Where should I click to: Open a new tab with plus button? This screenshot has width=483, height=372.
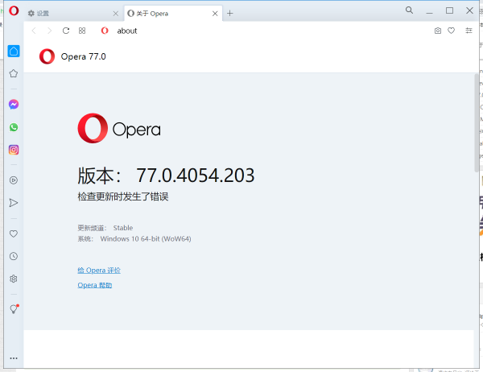[229, 13]
